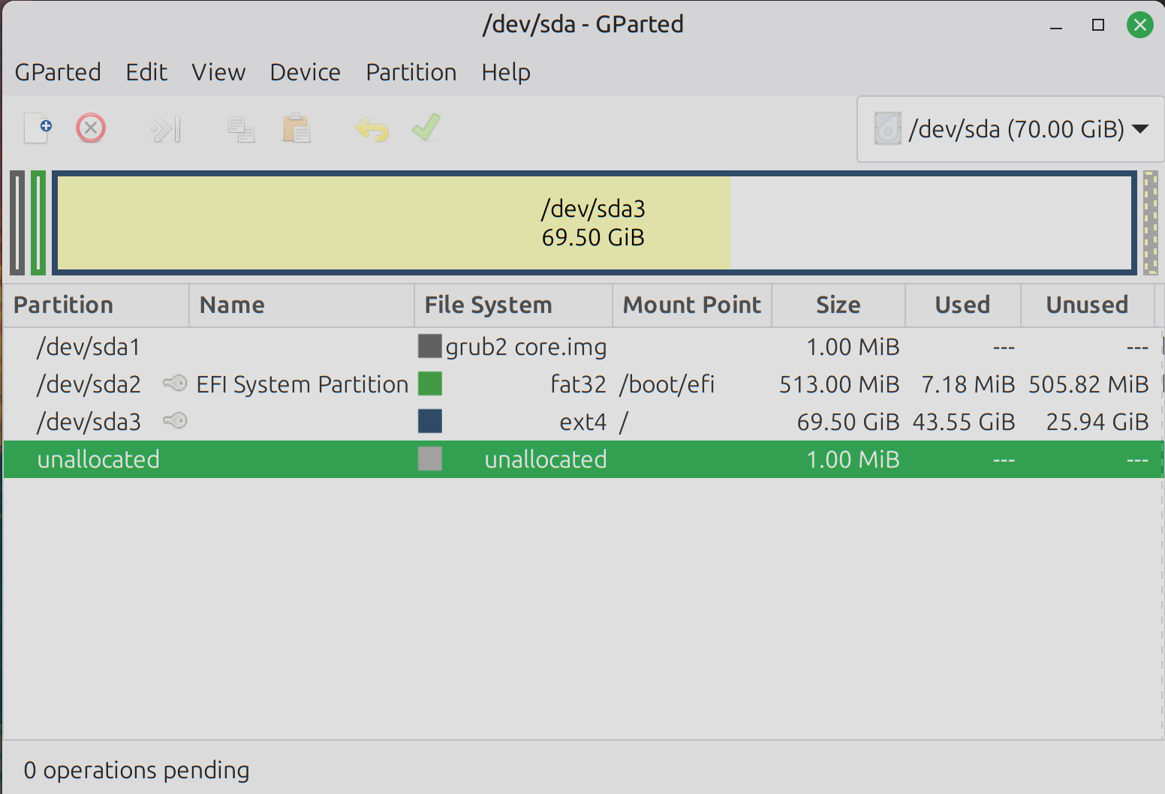Screen dimensions: 1165x794
Task: Click the EFI System Partition name
Action: pos(303,384)
